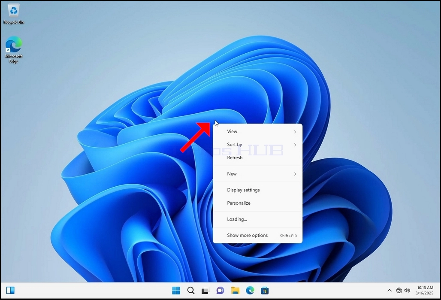Image resolution: width=441 pixels, height=300 pixels.
Task: Expand the Sort by submenu
Action: click(x=258, y=145)
